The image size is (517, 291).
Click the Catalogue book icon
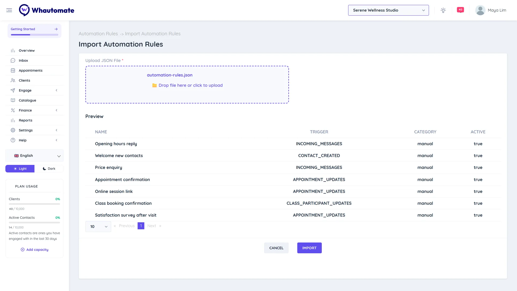click(x=13, y=100)
